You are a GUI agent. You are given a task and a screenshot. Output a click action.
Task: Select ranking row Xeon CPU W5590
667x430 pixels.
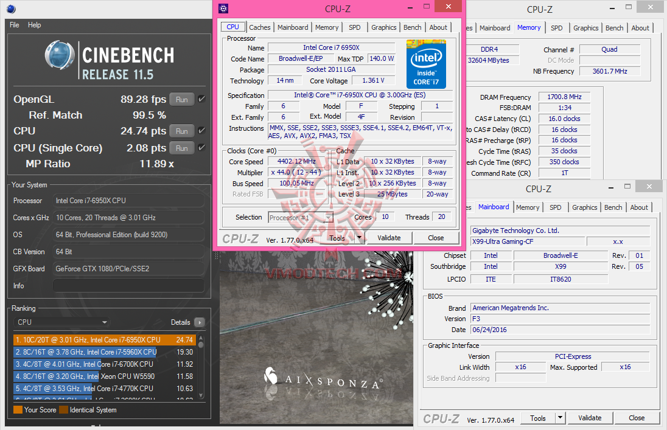104,376
